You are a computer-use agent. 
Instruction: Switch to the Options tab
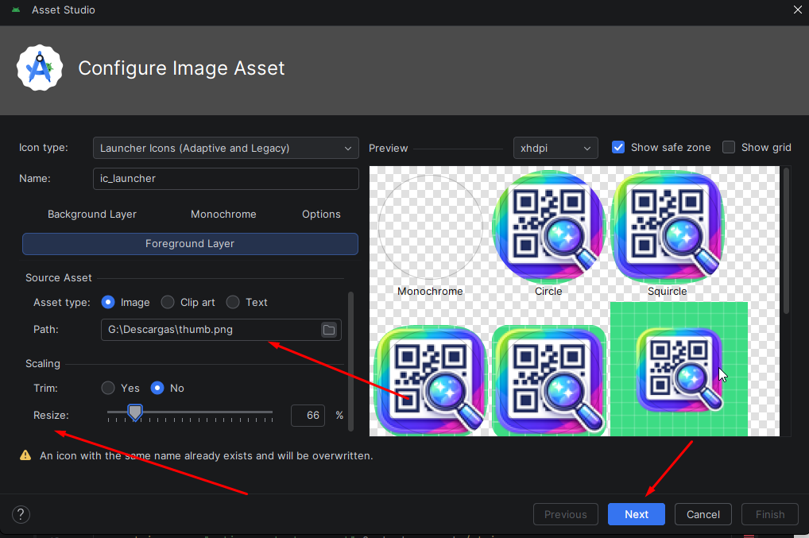coord(321,214)
